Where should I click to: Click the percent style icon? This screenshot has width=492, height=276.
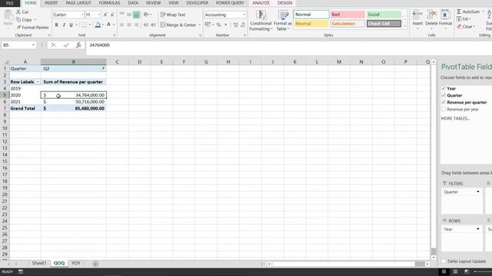[x=218, y=25]
